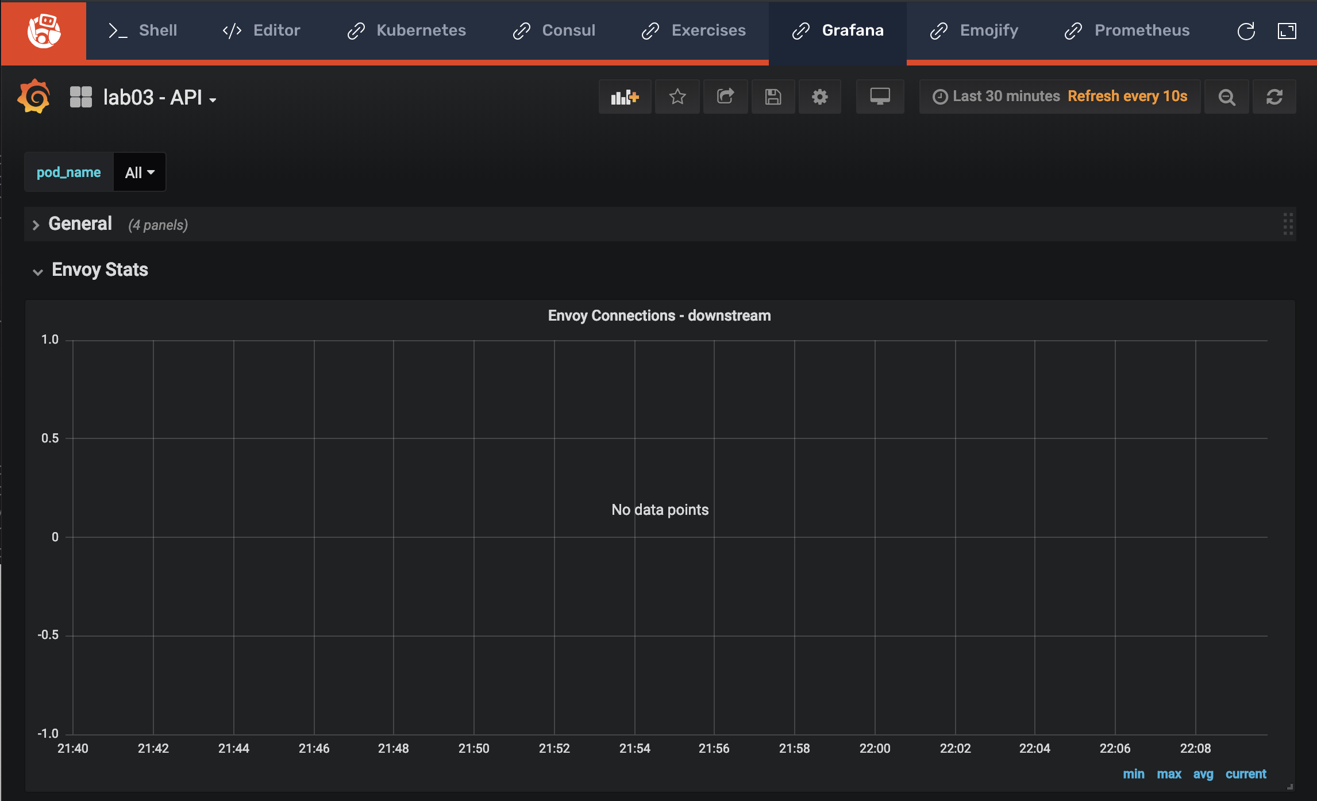Sort legend by min
The height and width of the screenshot is (801, 1317).
click(x=1133, y=774)
